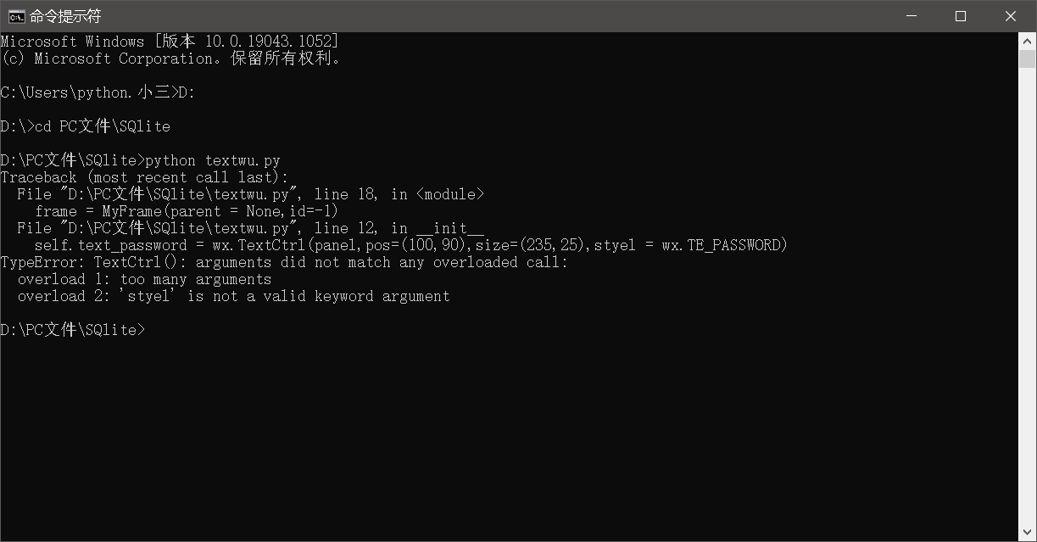The height and width of the screenshot is (542, 1037).
Task: Click the cd PC文件\SQlite command text
Action: coord(102,126)
